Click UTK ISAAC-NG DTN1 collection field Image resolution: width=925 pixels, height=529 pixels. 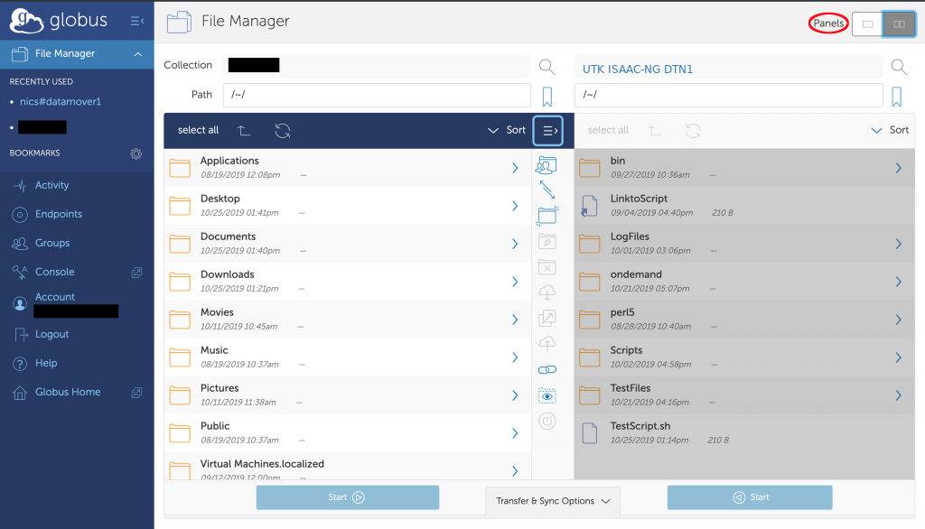point(729,67)
